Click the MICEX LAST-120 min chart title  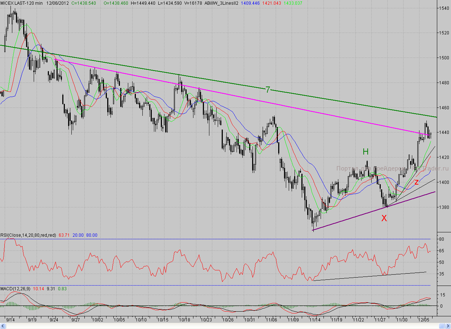click(21, 3)
